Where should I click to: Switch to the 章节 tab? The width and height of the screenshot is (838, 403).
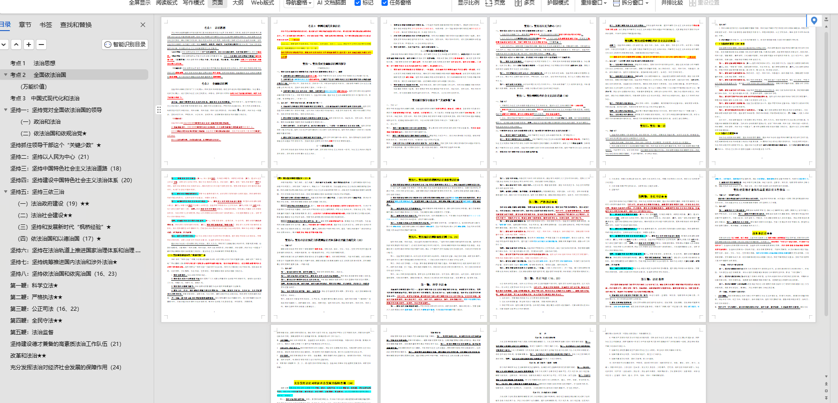tap(25, 25)
